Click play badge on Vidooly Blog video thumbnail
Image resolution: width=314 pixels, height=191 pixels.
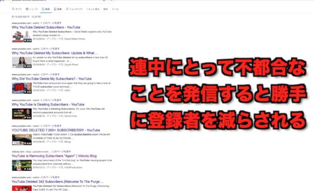tap(27, 169)
